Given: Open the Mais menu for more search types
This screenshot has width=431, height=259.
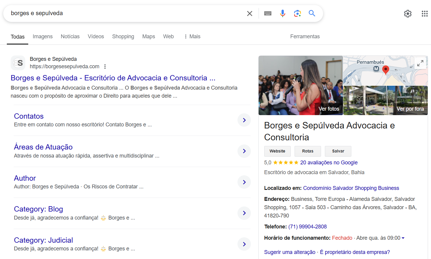Looking at the screenshot, I should coord(192,36).
